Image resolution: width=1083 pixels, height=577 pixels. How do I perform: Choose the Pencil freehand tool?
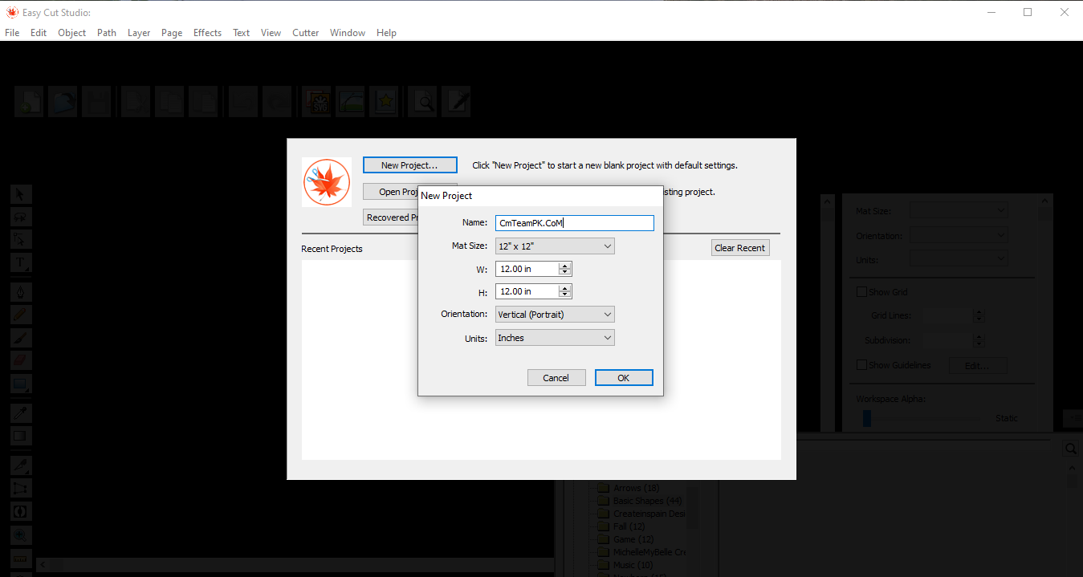21,315
